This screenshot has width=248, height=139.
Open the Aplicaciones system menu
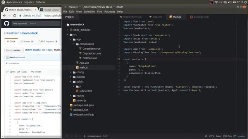(14, 2)
